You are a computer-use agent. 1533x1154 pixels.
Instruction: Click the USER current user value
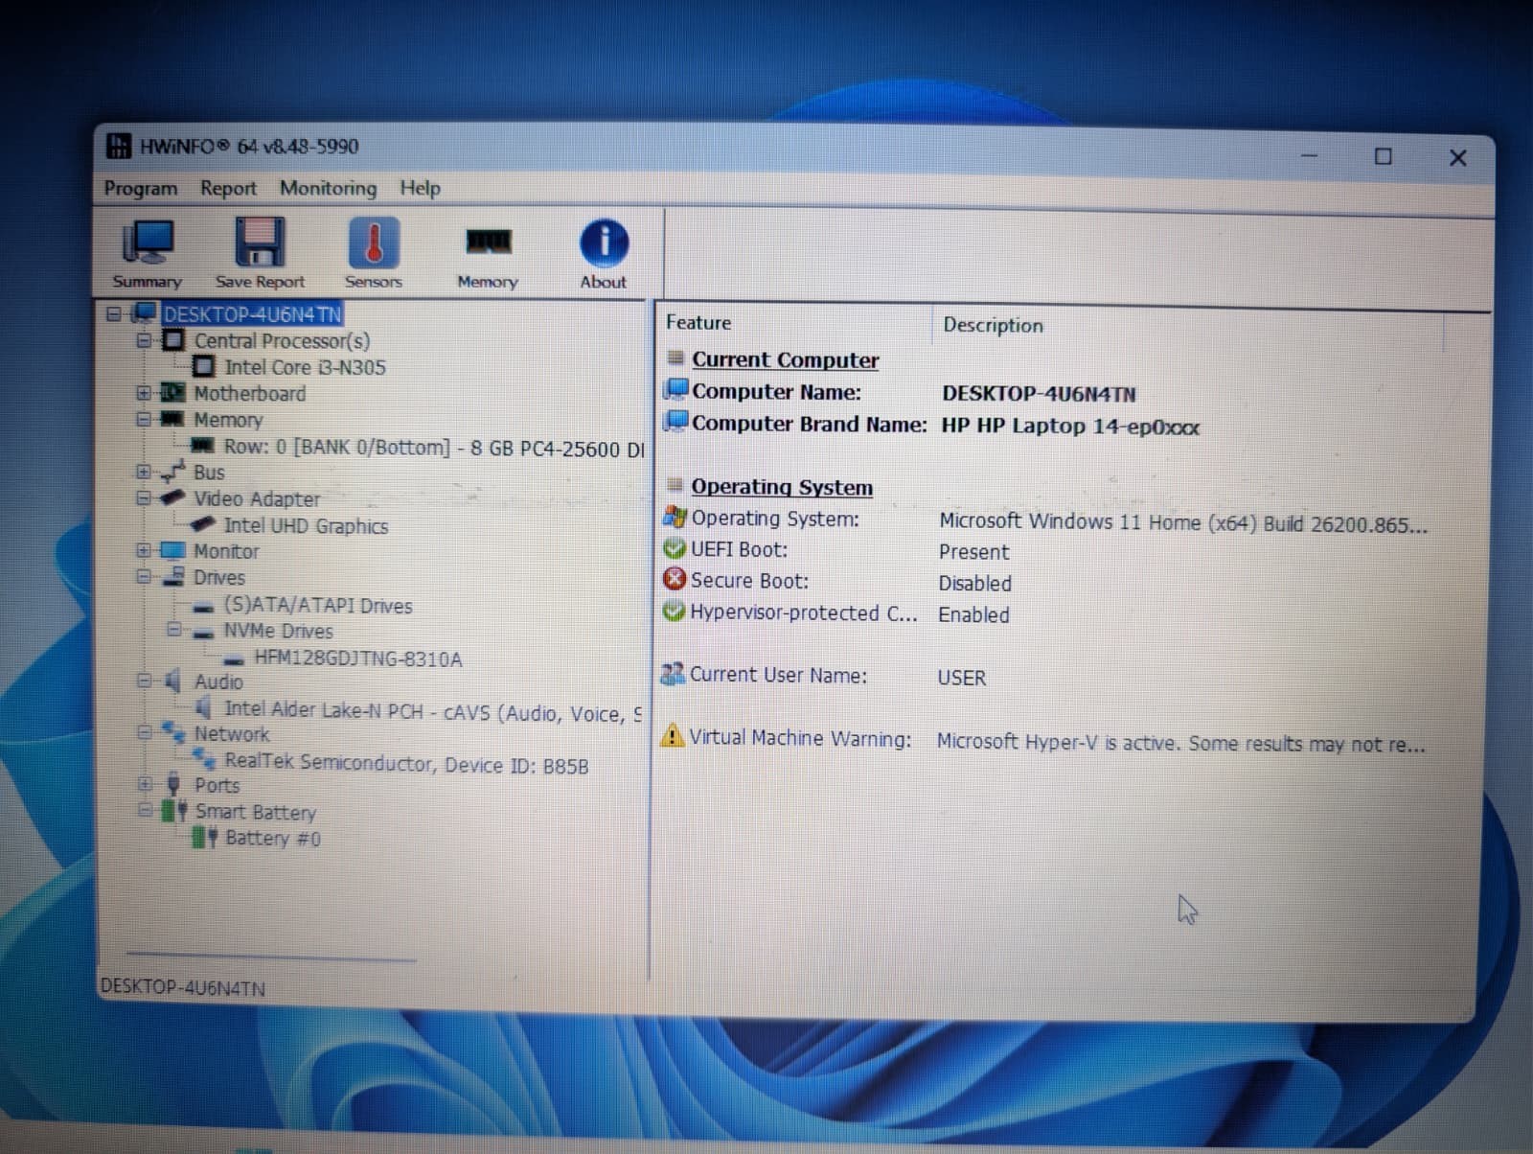click(961, 678)
